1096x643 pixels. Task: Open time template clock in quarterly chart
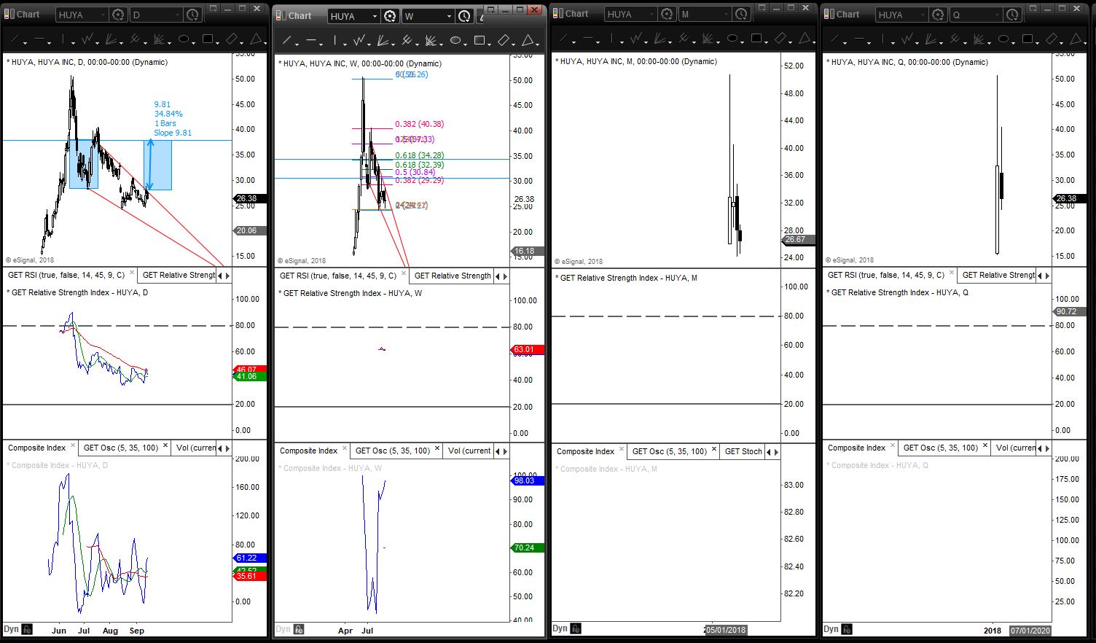(1011, 15)
